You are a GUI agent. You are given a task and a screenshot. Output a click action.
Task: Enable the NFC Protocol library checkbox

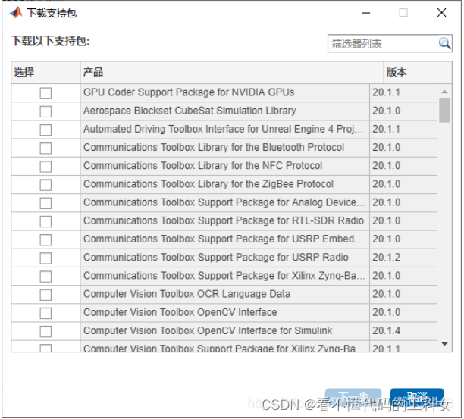coord(45,167)
